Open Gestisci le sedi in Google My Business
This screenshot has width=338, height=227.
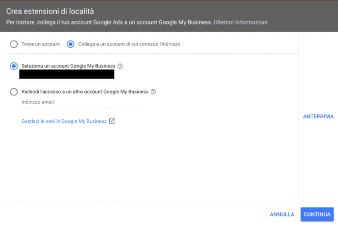[64, 121]
